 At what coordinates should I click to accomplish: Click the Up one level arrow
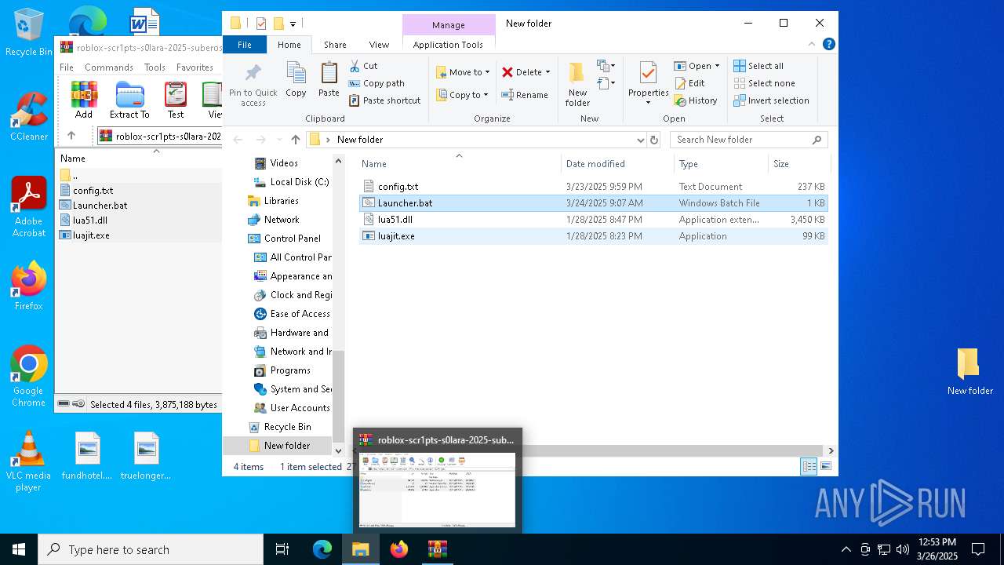[x=295, y=140]
